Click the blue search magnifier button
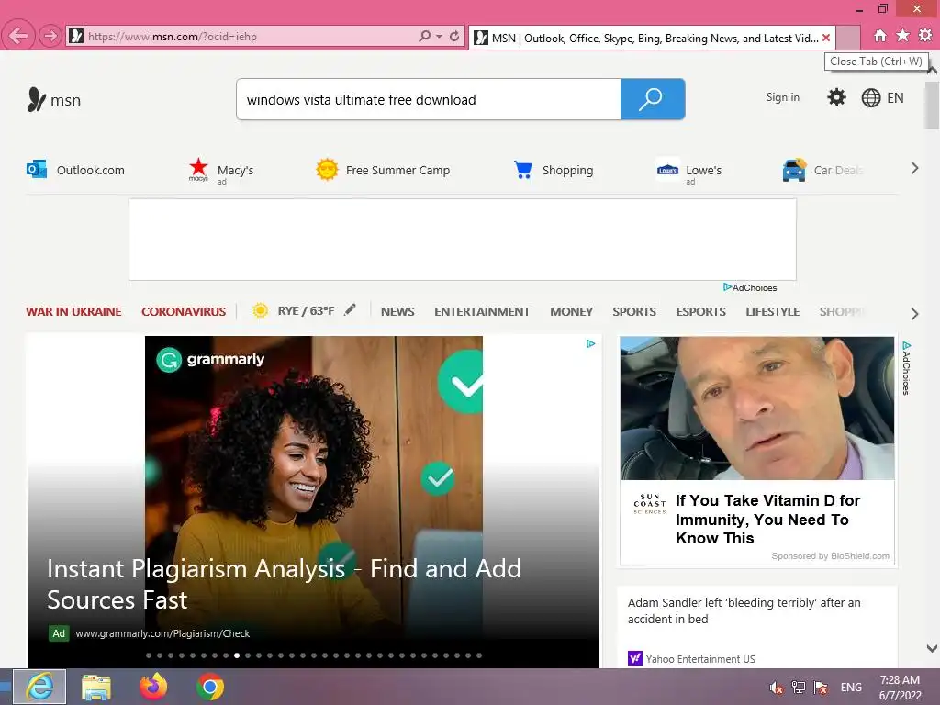 click(653, 99)
